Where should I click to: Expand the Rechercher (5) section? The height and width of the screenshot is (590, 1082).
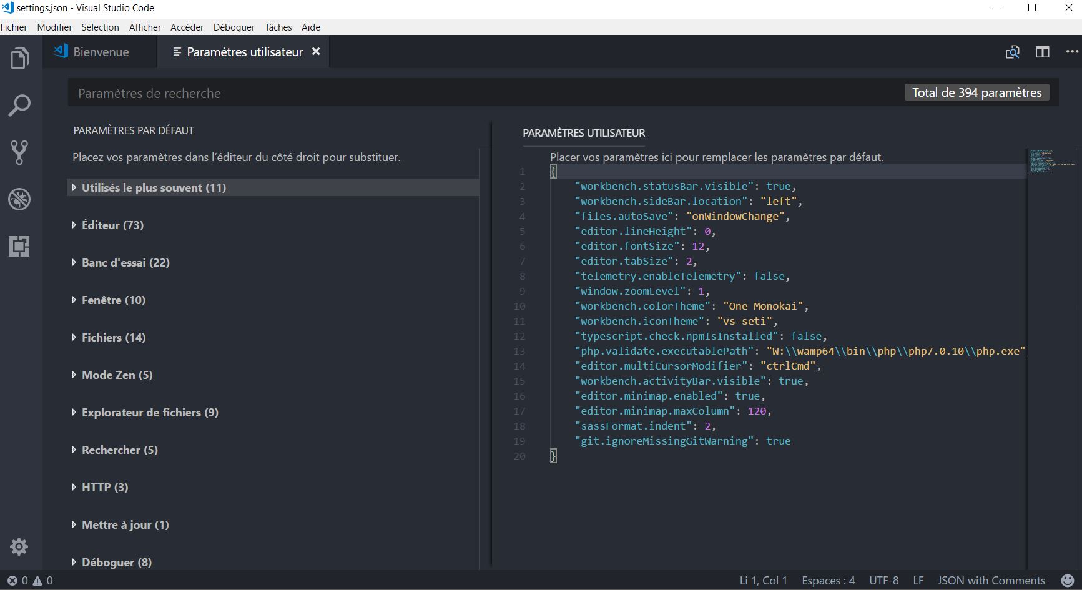coord(273,450)
